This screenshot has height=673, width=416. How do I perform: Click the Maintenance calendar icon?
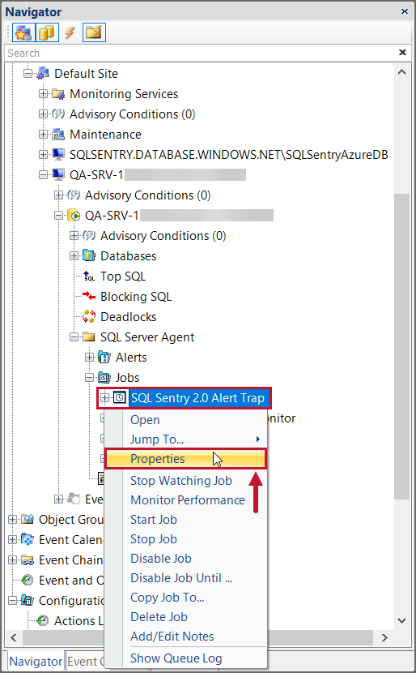57,135
